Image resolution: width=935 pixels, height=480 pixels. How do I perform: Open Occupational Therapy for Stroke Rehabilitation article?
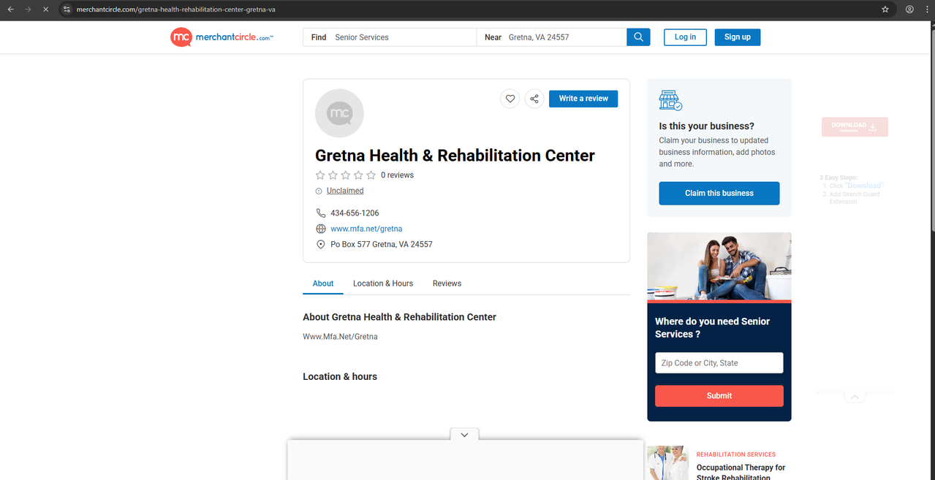741,472
